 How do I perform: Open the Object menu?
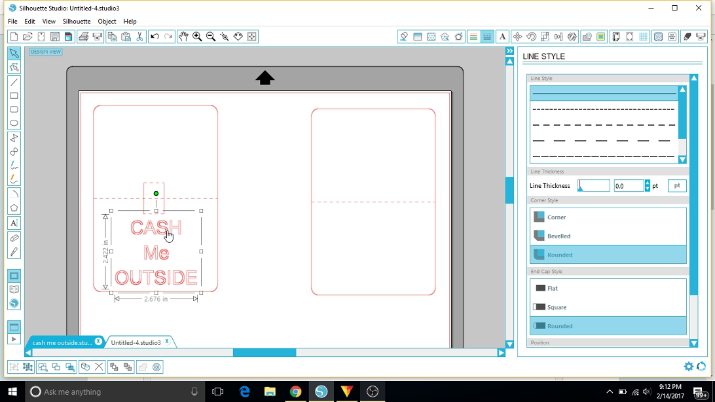tap(107, 22)
